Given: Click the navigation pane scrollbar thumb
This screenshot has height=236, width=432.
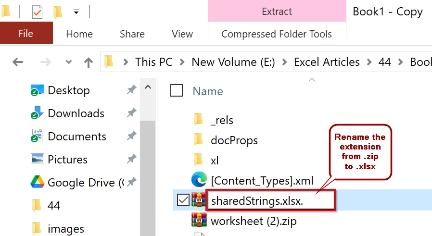Looking at the screenshot, I should coord(148,178).
